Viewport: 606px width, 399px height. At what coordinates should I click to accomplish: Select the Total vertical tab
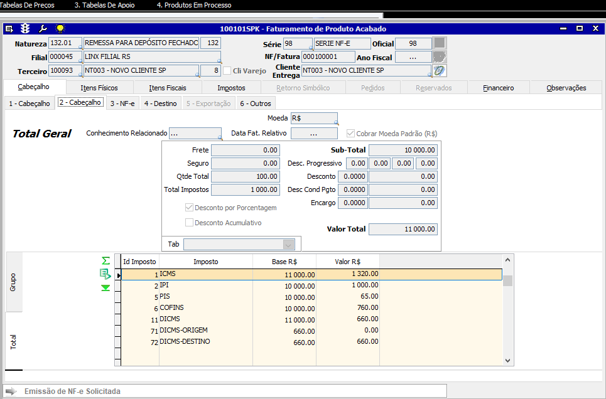13,341
